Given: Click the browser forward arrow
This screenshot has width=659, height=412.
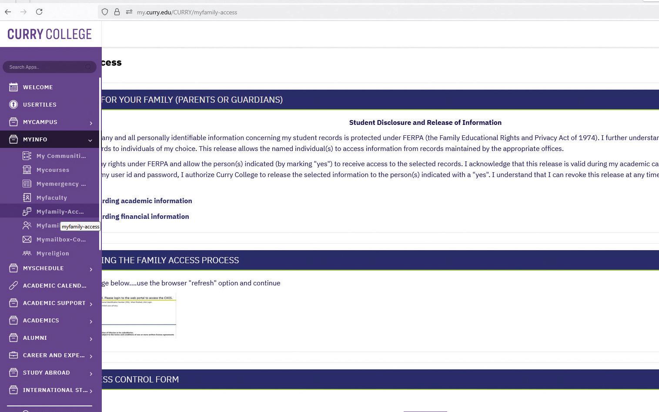Looking at the screenshot, I should coord(23,12).
